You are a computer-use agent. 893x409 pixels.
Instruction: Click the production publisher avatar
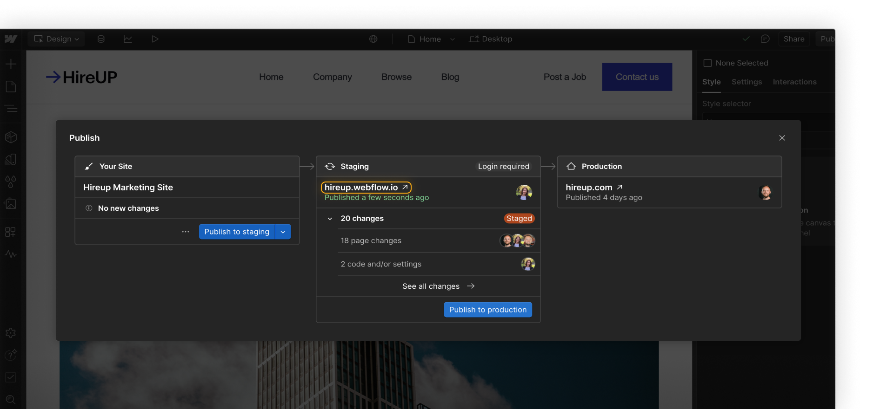pos(766,192)
